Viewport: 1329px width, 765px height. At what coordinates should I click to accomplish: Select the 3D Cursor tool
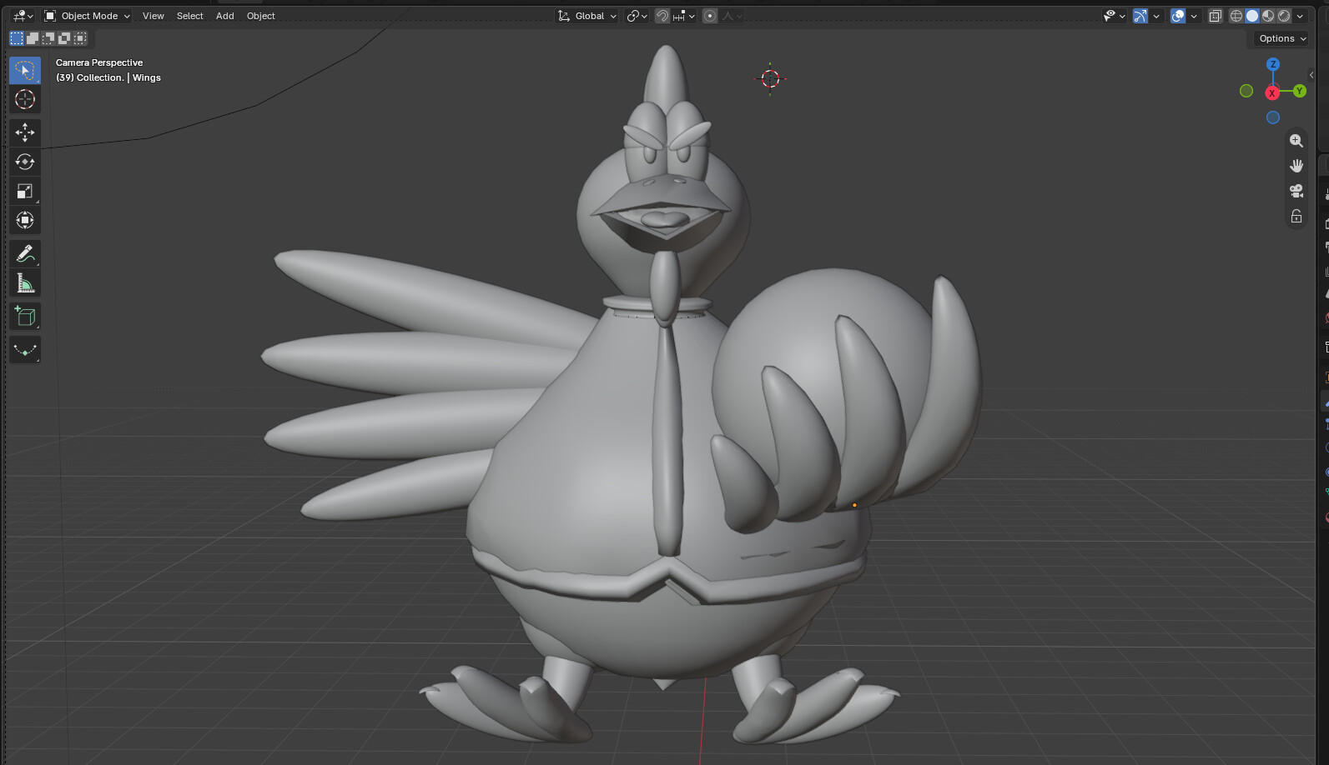click(25, 99)
